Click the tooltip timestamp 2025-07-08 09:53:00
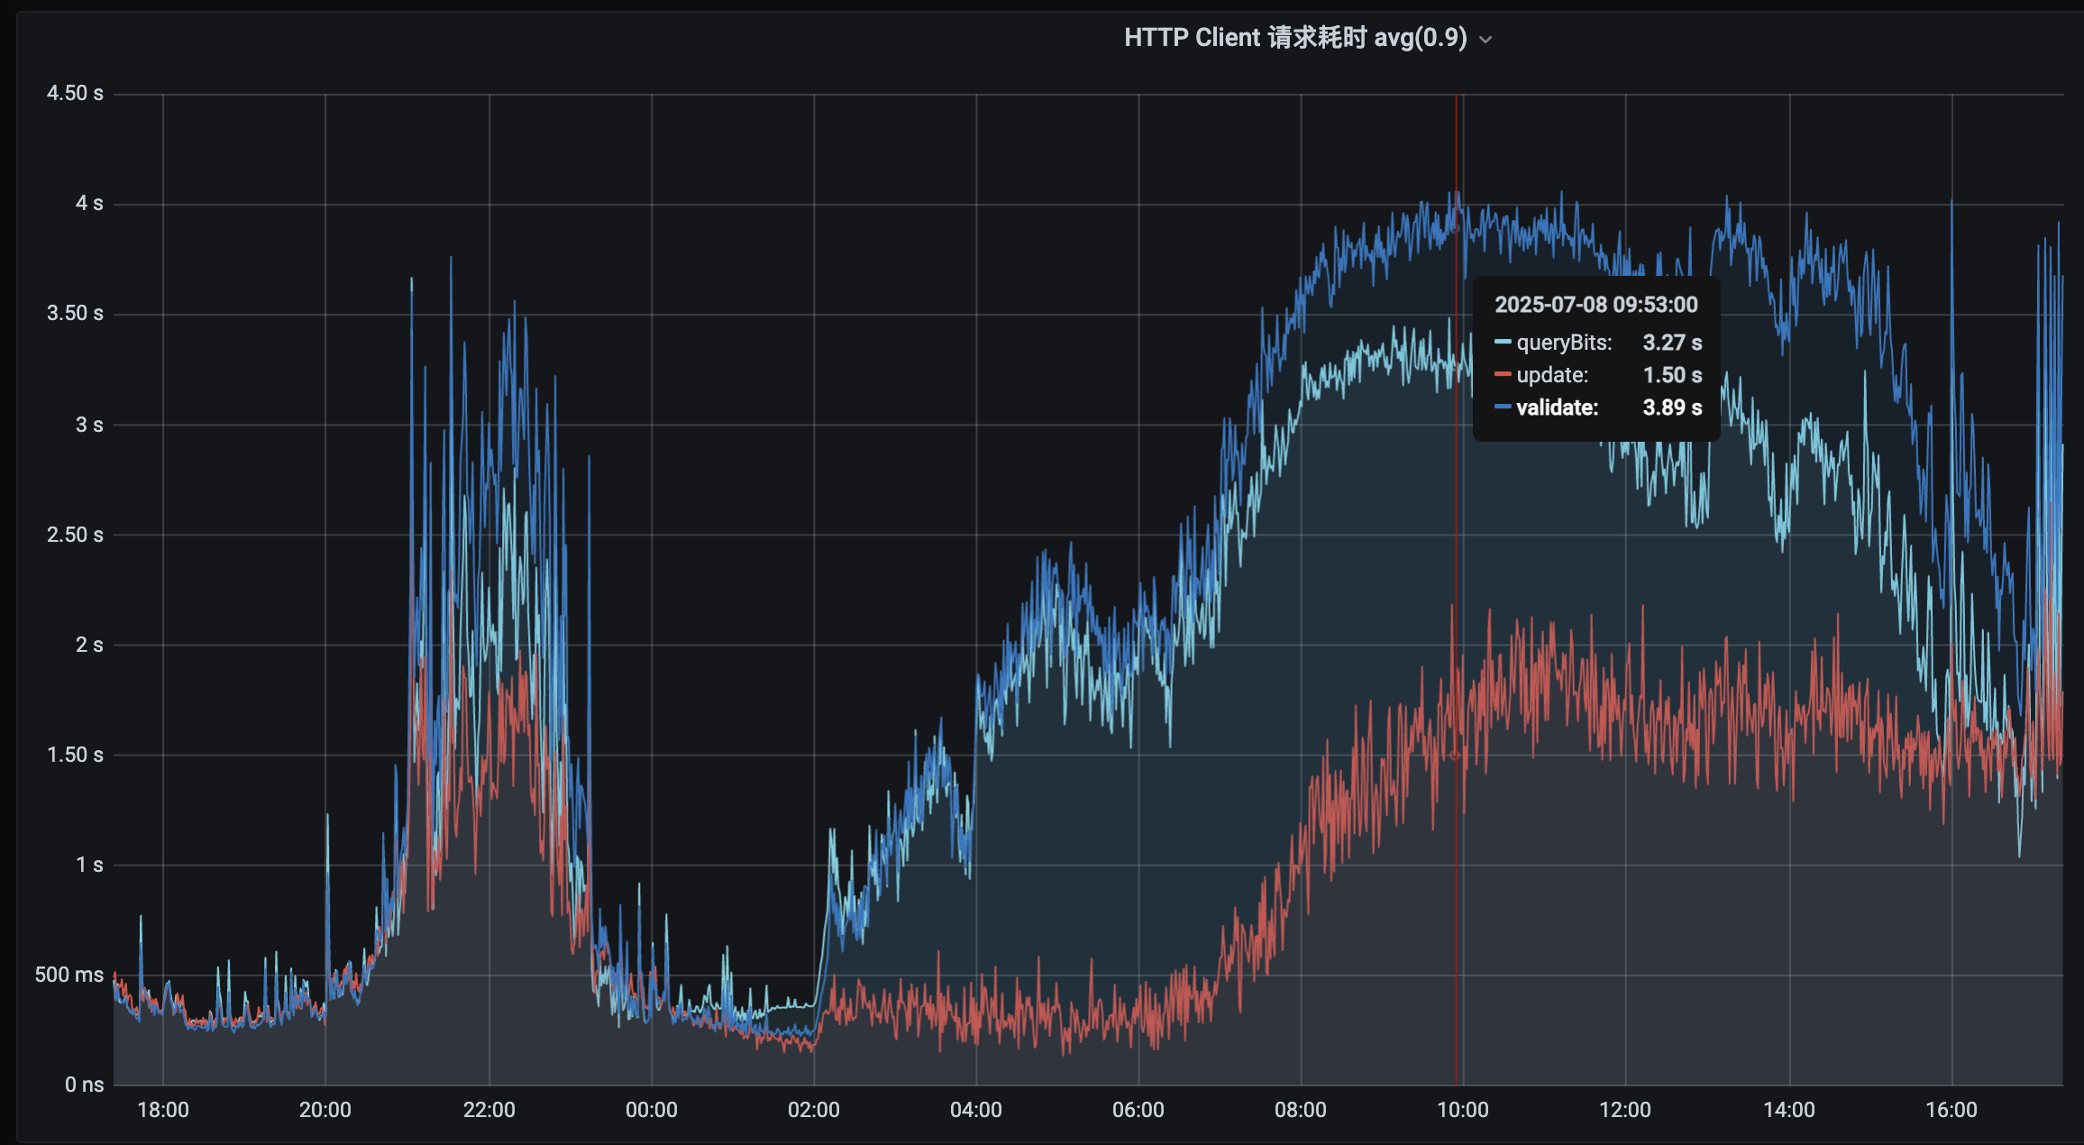The width and height of the screenshot is (2084, 1145). [x=1595, y=305]
